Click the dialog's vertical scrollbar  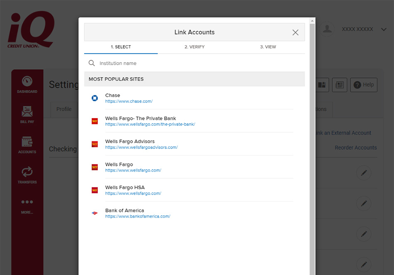pyautogui.click(x=312, y=145)
